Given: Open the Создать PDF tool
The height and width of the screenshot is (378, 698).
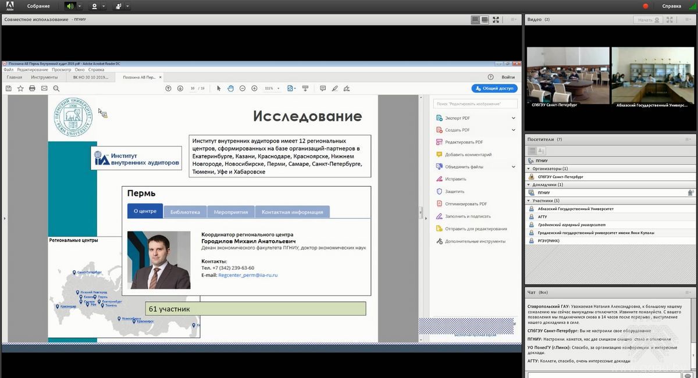Looking at the screenshot, I should 458,130.
